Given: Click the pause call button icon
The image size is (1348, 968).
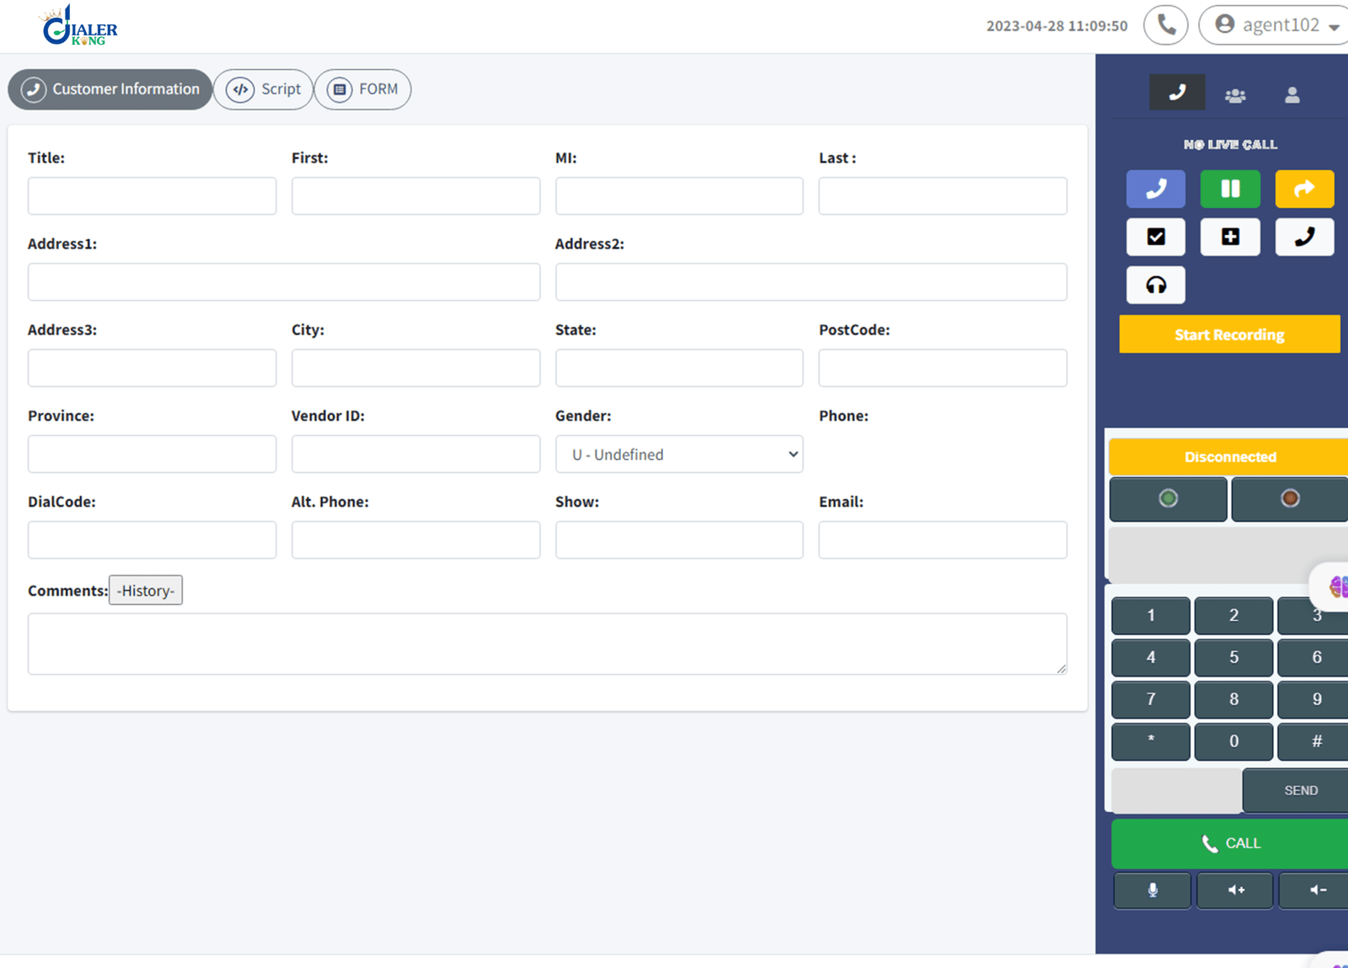Looking at the screenshot, I should tap(1230, 189).
